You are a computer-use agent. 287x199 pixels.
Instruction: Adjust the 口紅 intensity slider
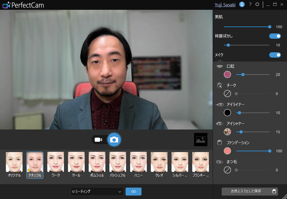click(x=253, y=75)
